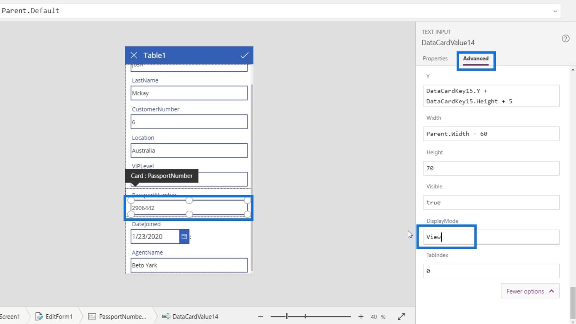Click the CustomerNumber input showing 6
This screenshot has height=324, width=576.
(189, 122)
